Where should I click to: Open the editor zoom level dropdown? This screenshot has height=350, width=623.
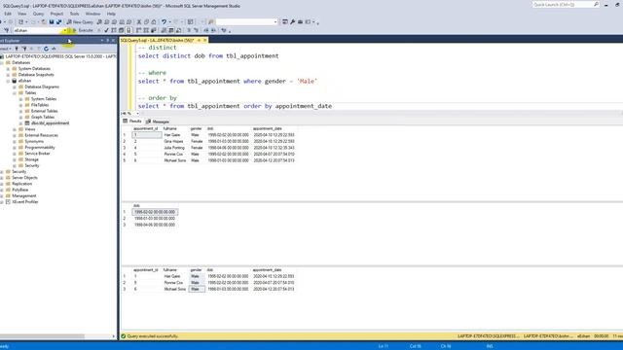click(137, 114)
